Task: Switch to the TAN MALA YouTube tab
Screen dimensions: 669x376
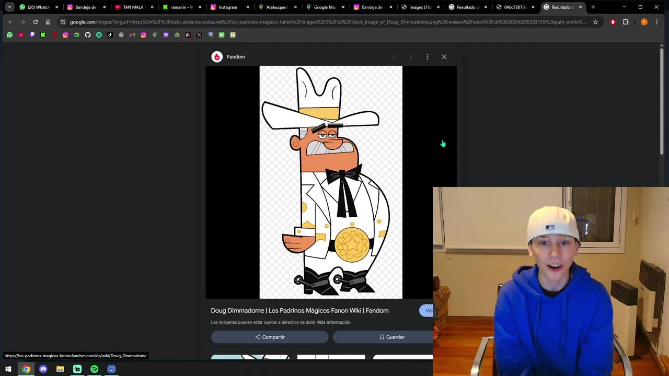Action: [134, 7]
